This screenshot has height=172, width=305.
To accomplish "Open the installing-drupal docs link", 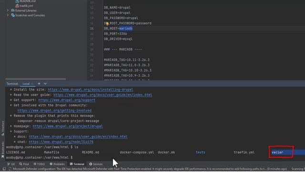I will coord(90,89).
